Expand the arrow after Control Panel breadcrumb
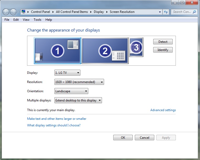 pos(53,12)
